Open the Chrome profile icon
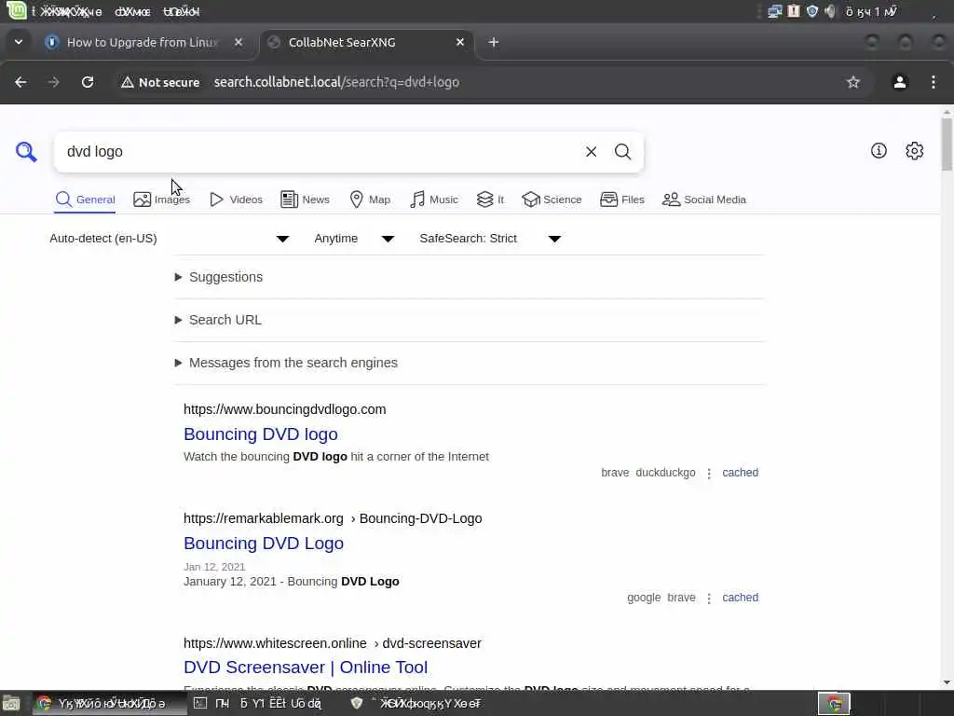The width and height of the screenshot is (954, 716). click(900, 82)
